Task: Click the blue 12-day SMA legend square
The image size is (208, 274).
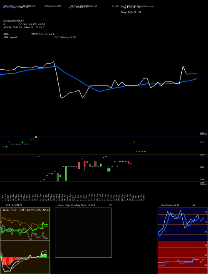Action: pos(4,7)
